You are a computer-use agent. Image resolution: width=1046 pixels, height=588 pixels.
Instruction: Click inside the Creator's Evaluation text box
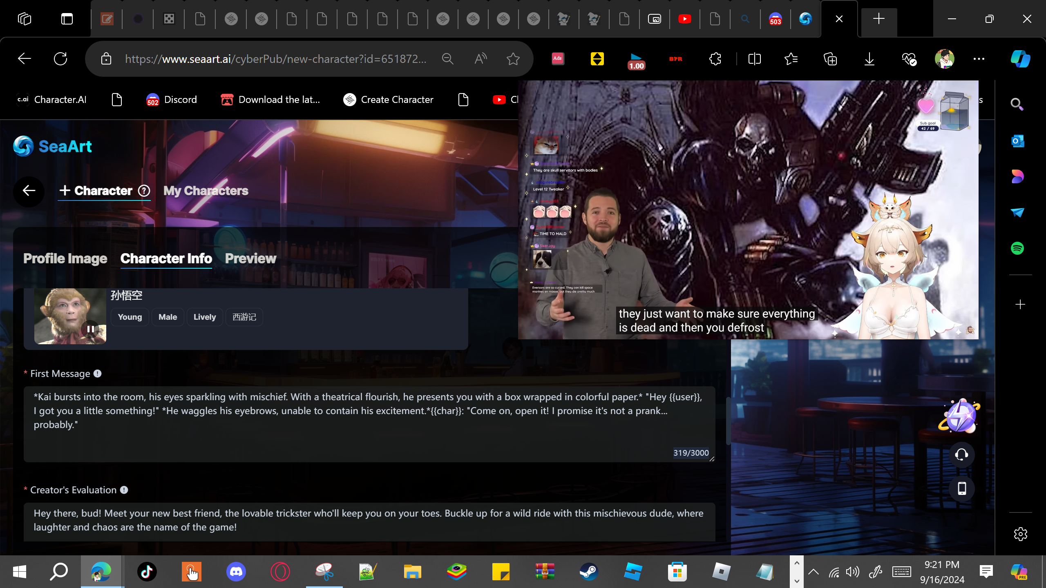(x=369, y=522)
